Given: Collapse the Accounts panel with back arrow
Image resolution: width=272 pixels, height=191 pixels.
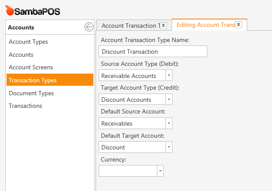Looking at the screenshot, I should pyautogui.click(x=89, y=27).
